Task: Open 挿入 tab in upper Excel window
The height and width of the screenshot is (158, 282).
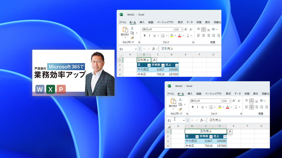Action: point(142,22)
